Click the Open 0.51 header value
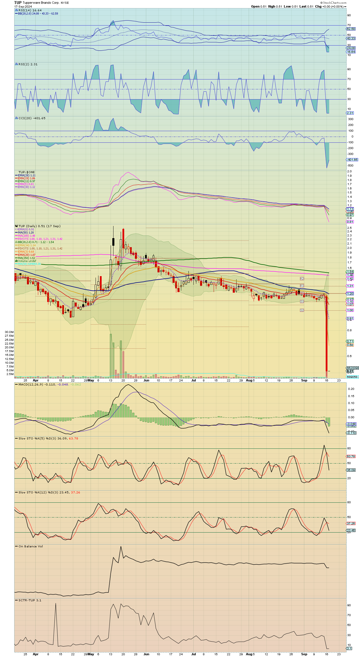 (259, 6)
